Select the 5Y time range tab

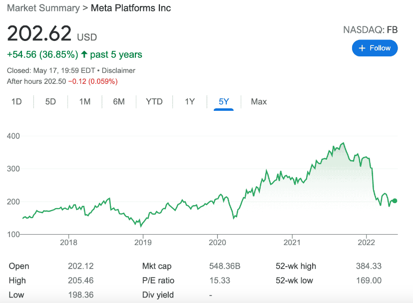(x=224, y=102)
